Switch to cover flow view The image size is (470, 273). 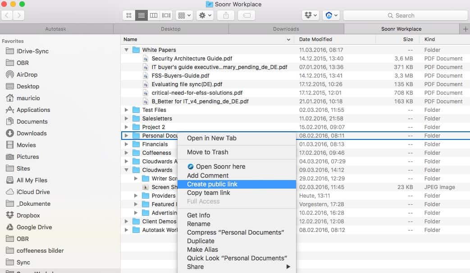tap(166, 15)
